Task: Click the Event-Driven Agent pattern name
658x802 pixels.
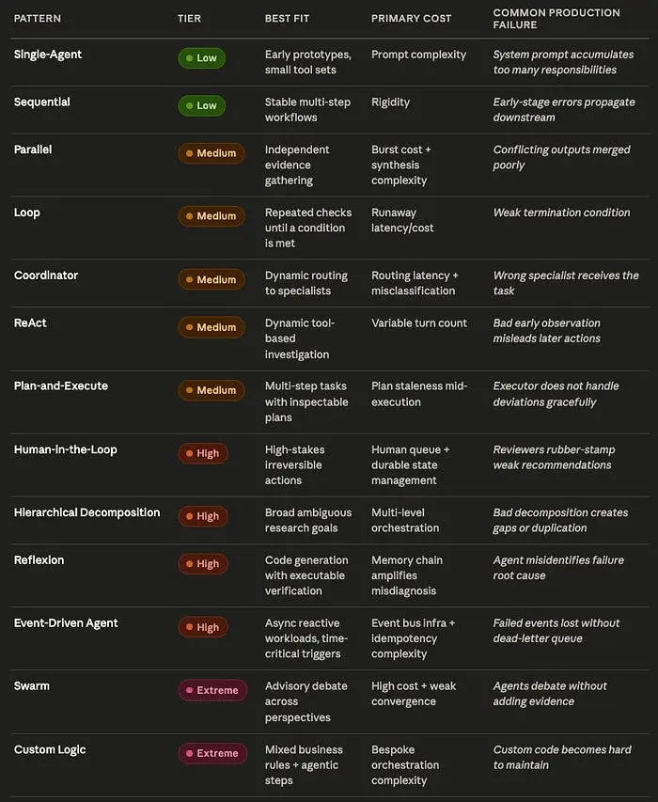Action: [66, 623]
